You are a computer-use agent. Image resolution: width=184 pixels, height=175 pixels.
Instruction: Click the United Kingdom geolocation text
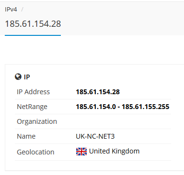coord(114,151)
